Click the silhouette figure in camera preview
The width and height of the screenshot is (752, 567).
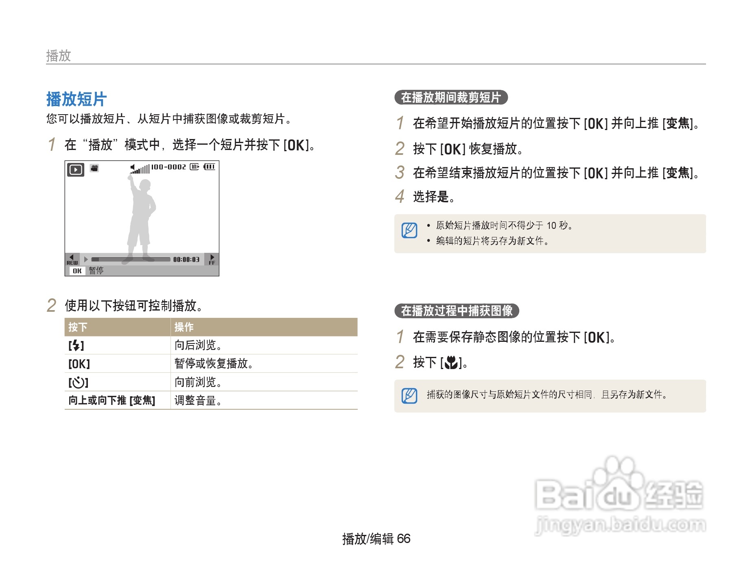click(140, 219)
